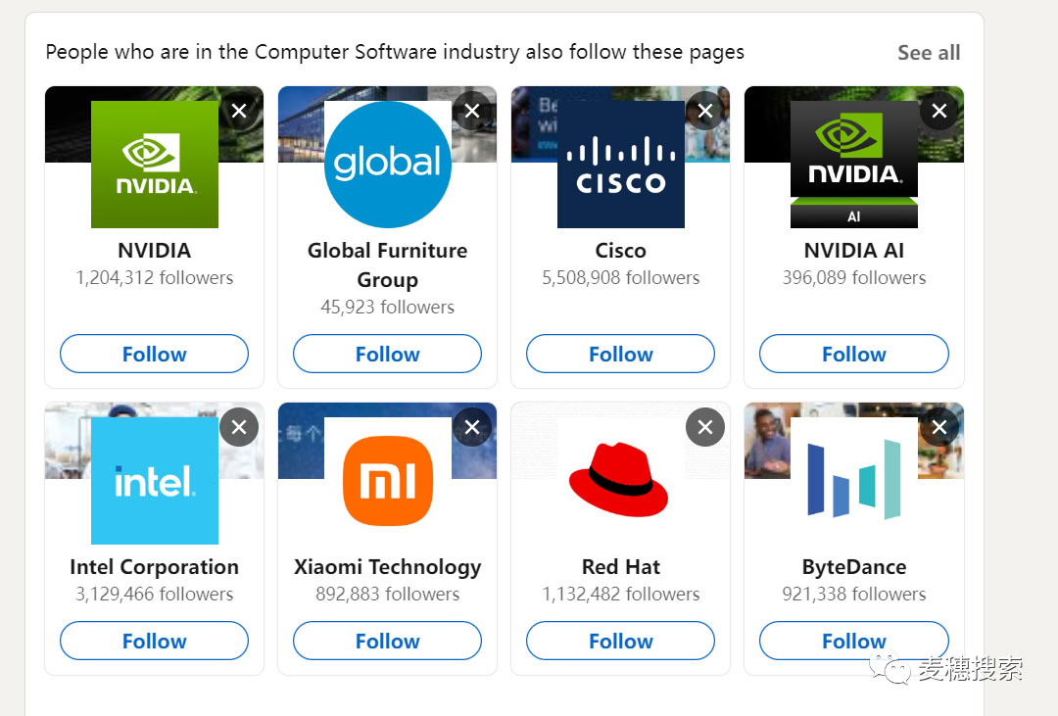Viewport: 1058px width, 716px height.
Task: Open the Cisco logo image
Action: (621, 165)
